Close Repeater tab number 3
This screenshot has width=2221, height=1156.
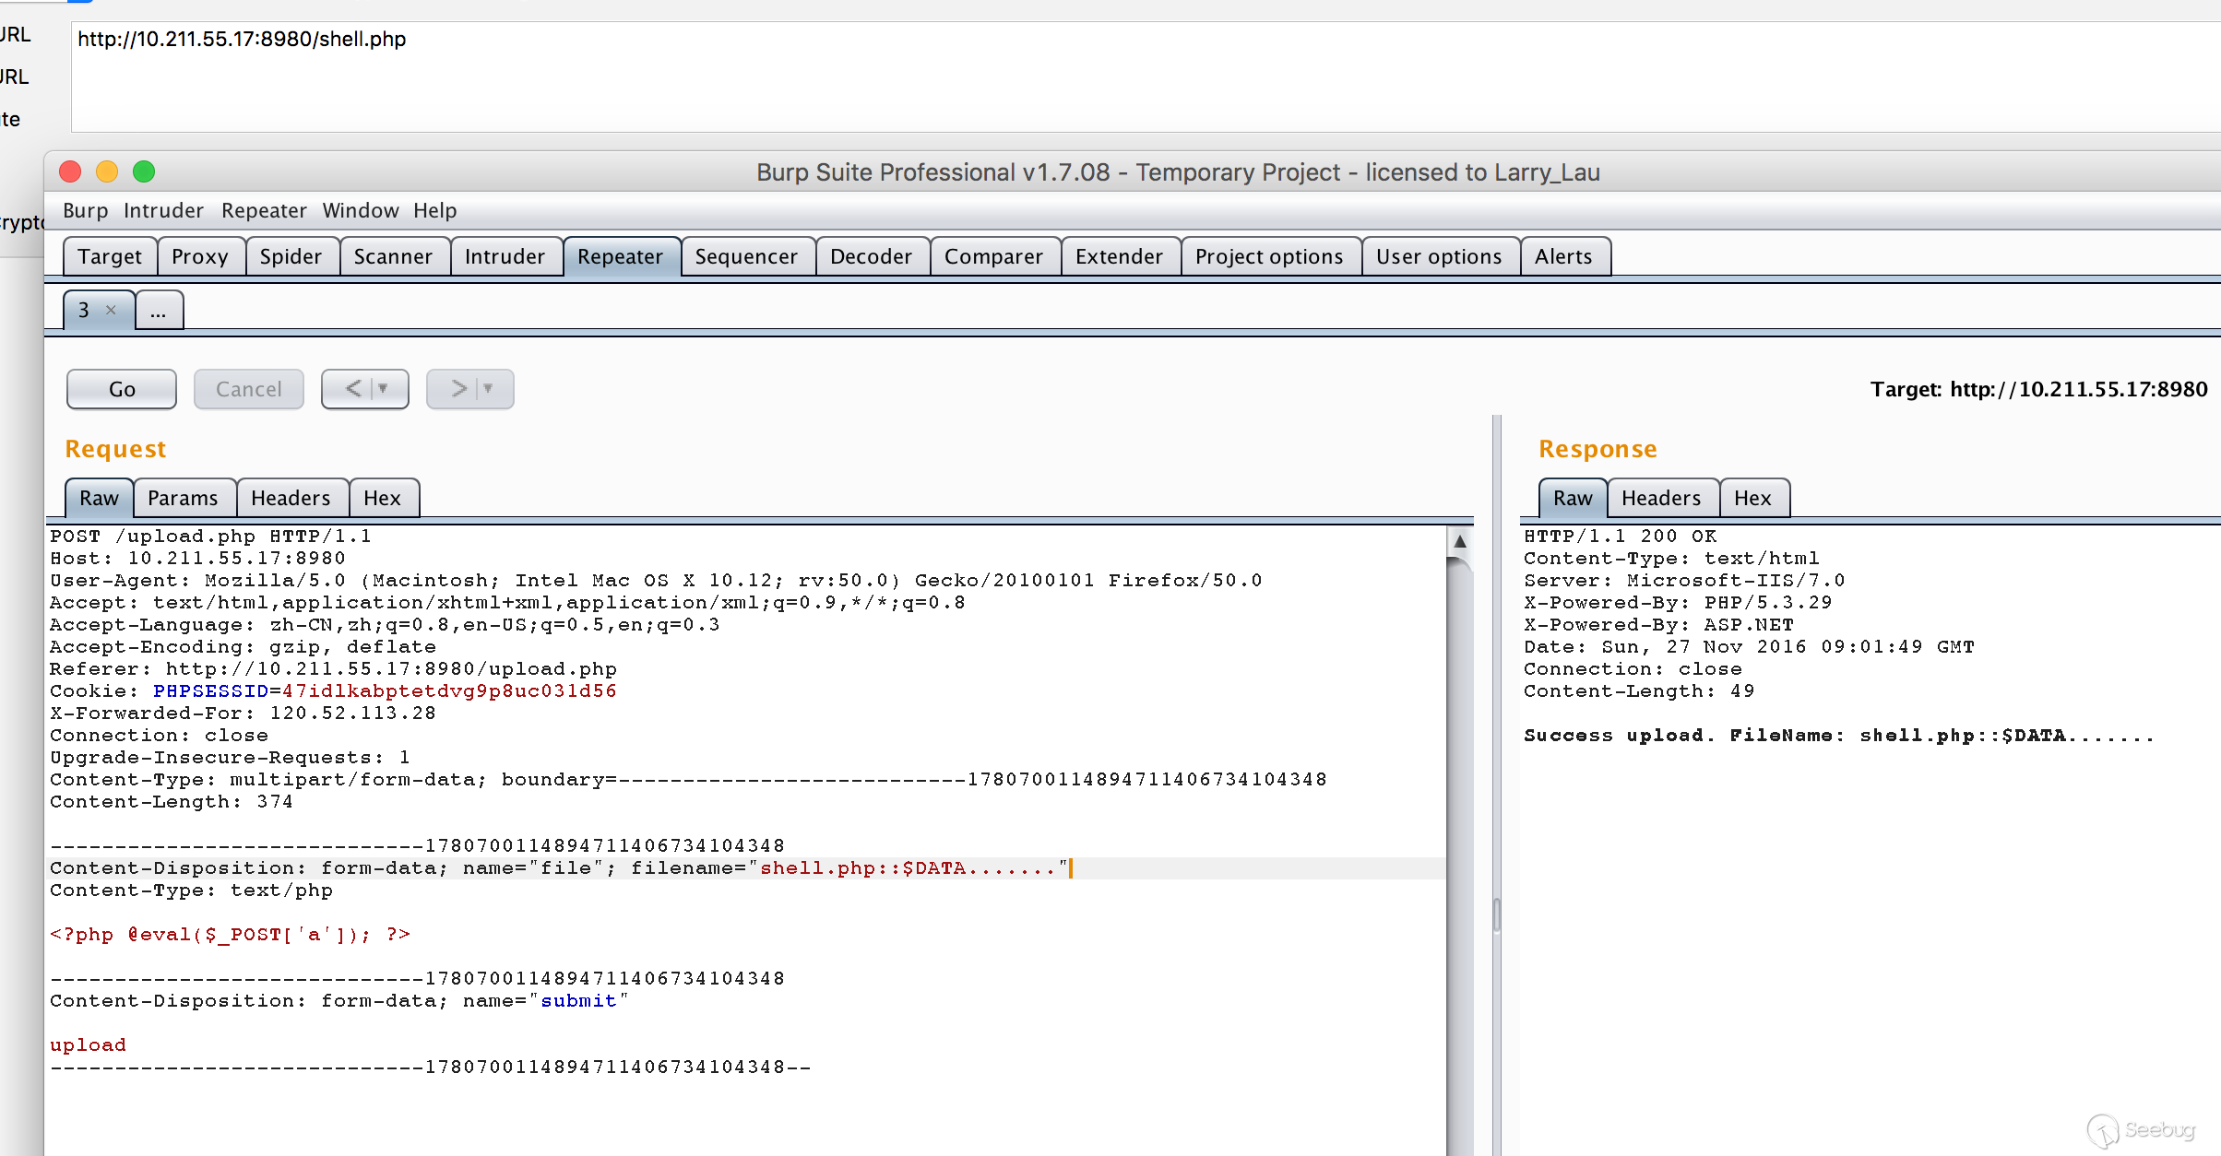click(x=111, y=310)
